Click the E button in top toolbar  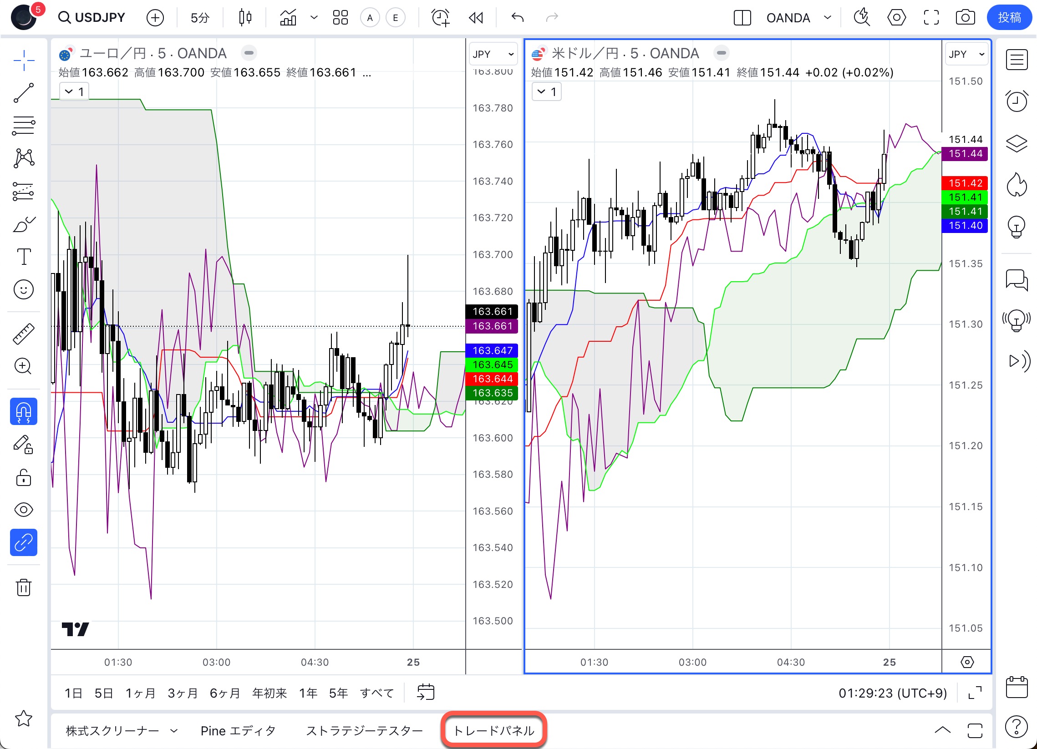[x=396, y=18]
